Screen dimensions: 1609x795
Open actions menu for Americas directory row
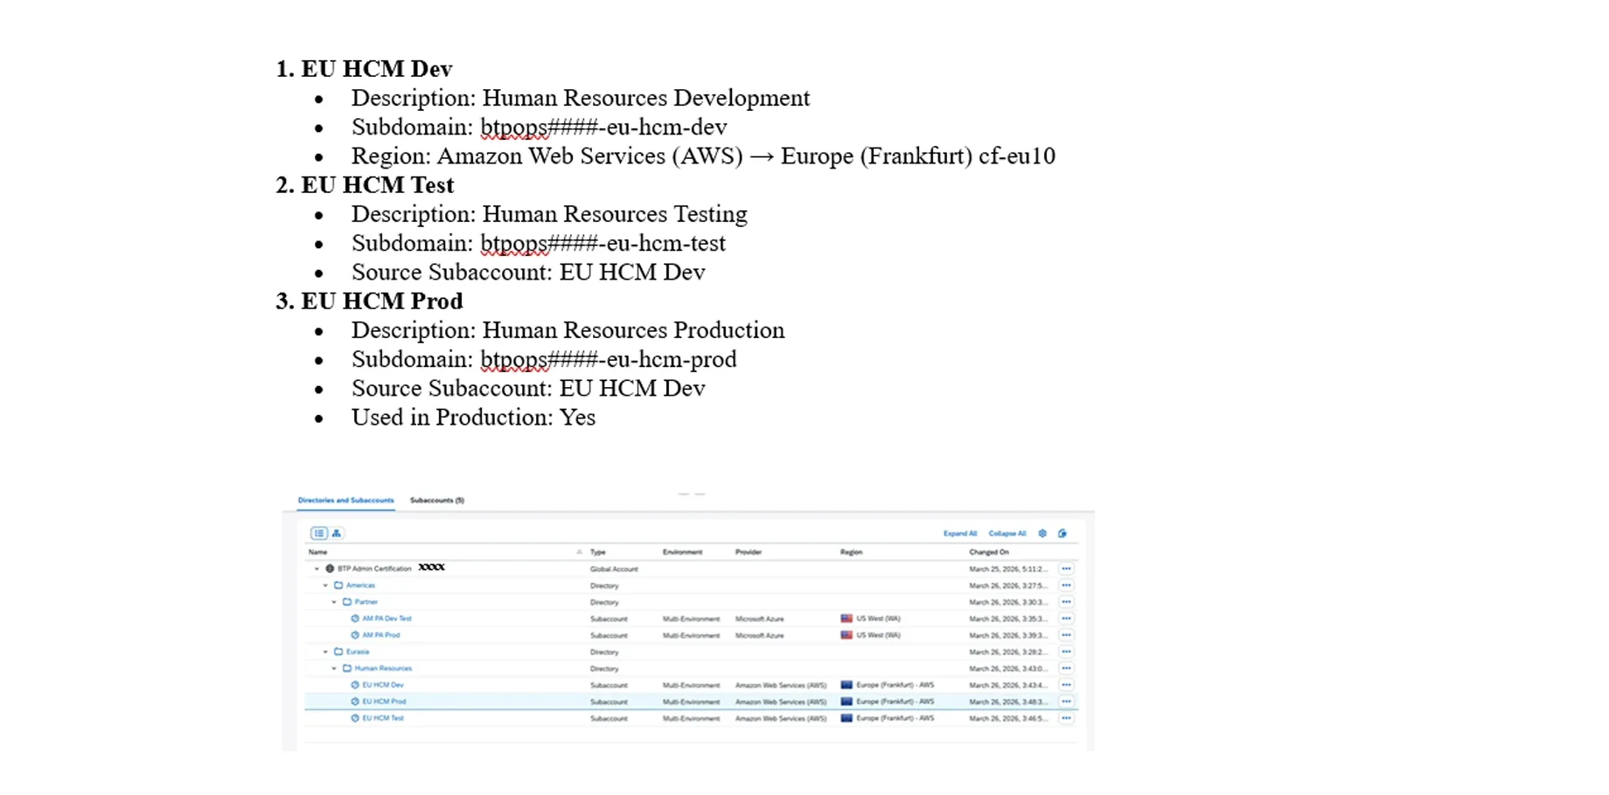[1066, 585]
